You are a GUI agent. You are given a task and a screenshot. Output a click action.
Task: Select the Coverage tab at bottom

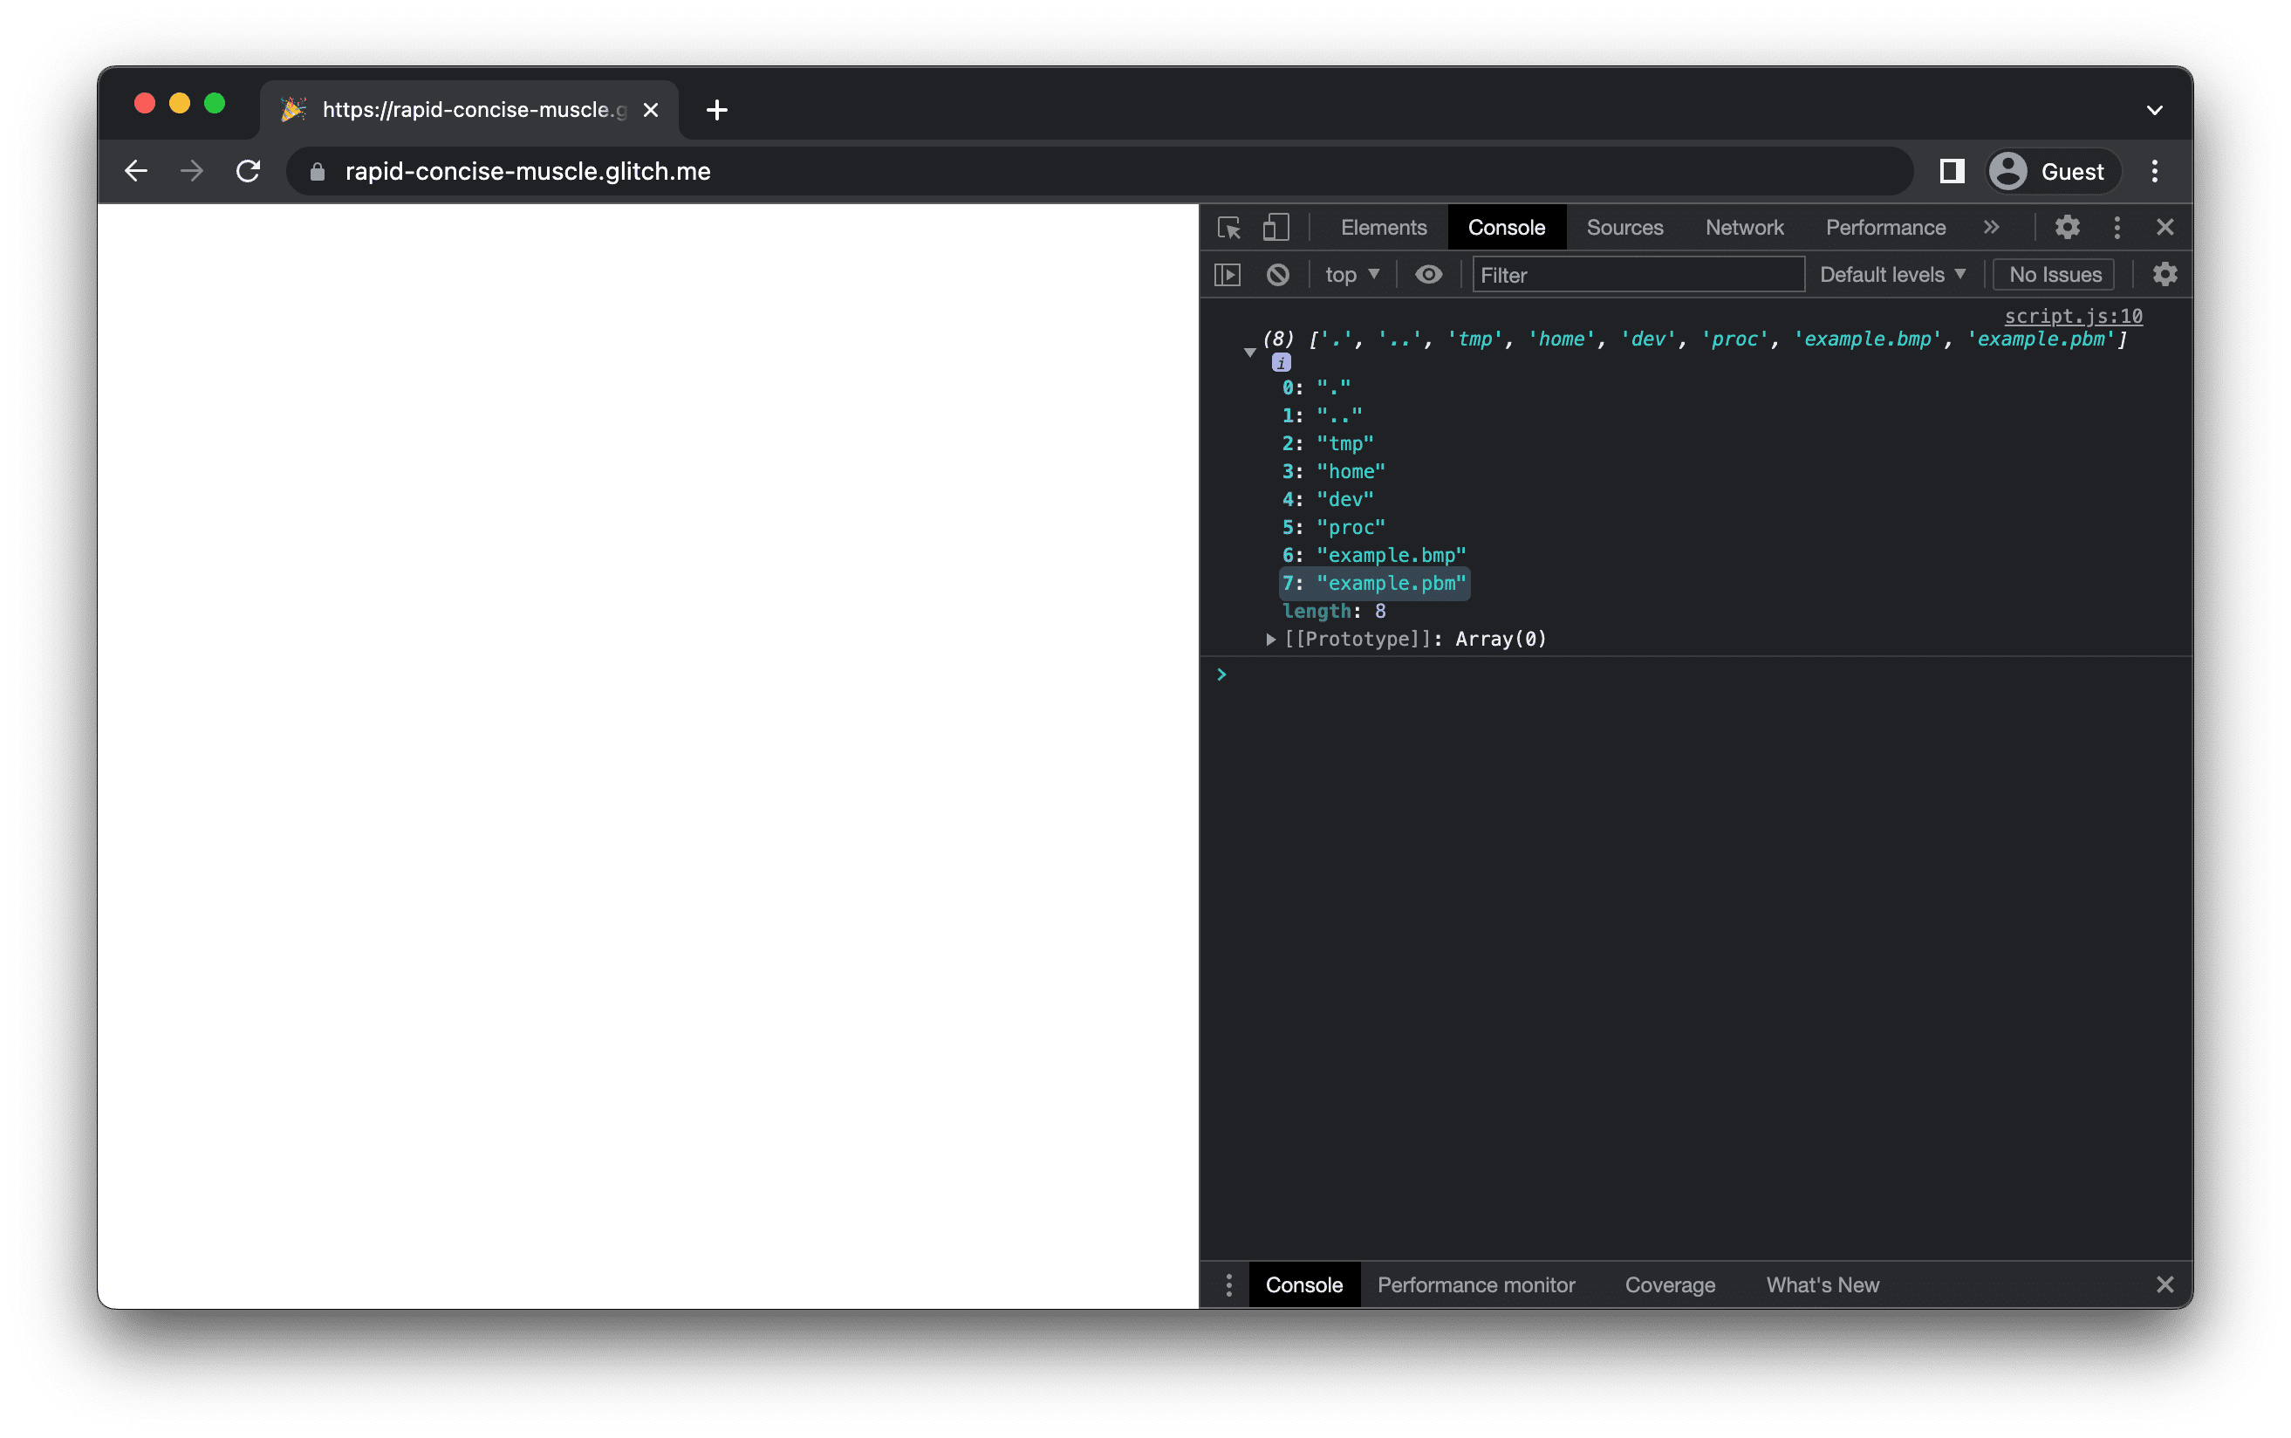point(1670,1284)
